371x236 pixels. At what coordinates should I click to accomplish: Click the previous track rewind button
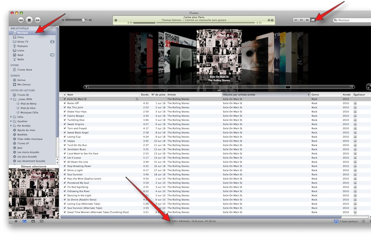[21, 20]
